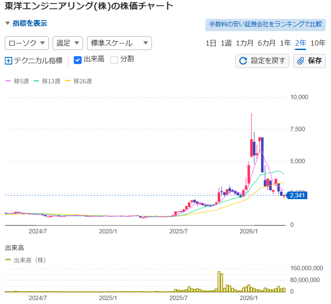Click the tallest volume bar in 出来高 chart
Viewport: 331px width, 304px height.
click(x=219, y=282)
